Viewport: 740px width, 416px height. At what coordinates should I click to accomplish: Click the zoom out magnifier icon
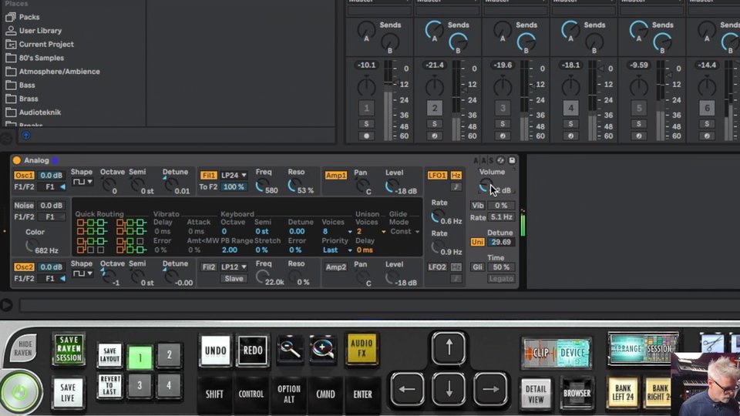click(x=289, y=350)
